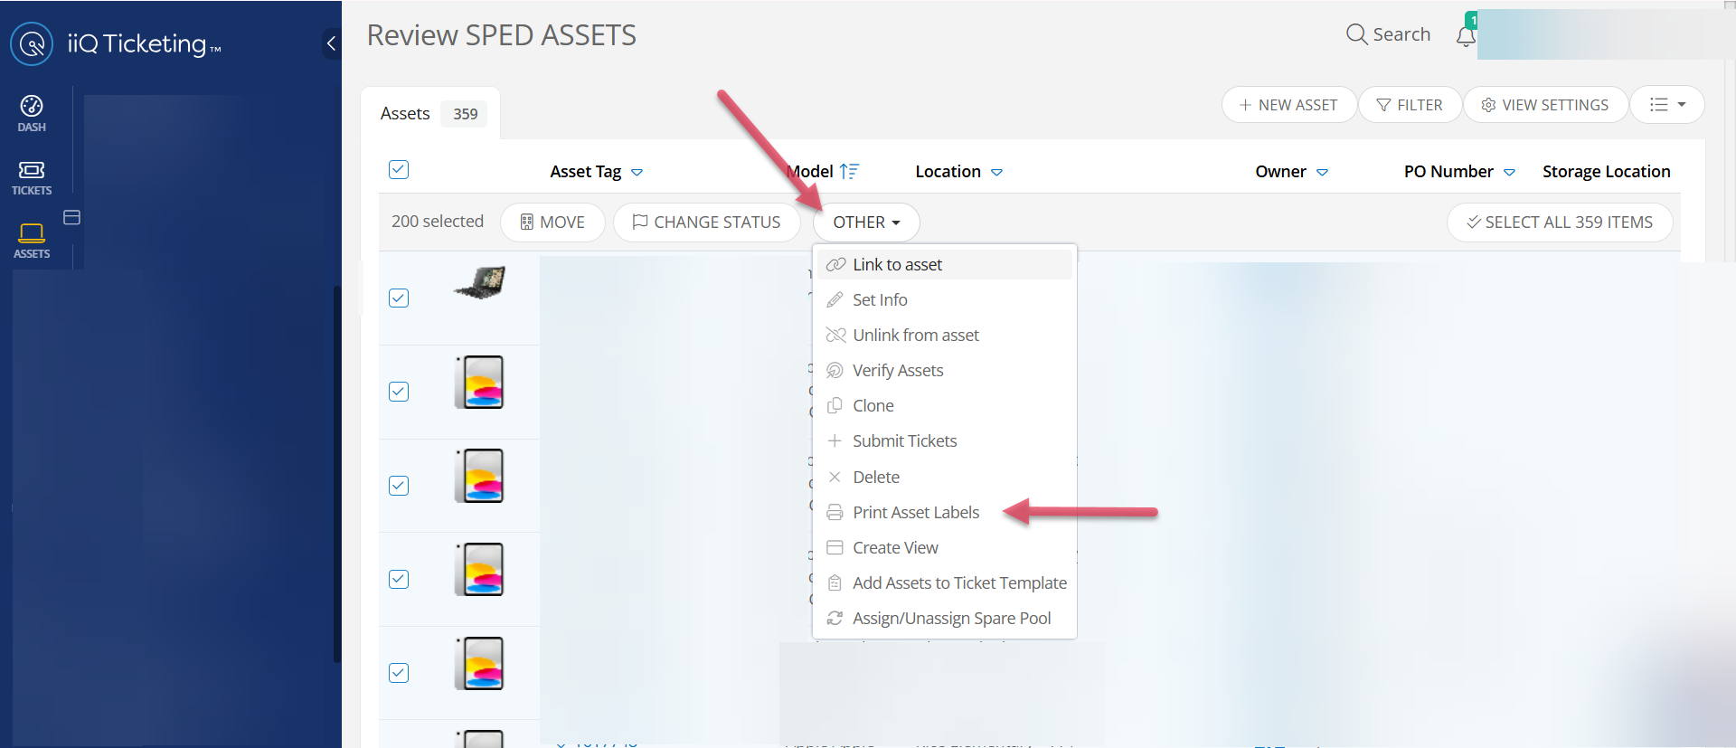The height and width of the screenshot is (748, 1736).
Task: Click the X icon beside Delete
Action: tap(835, 477)
